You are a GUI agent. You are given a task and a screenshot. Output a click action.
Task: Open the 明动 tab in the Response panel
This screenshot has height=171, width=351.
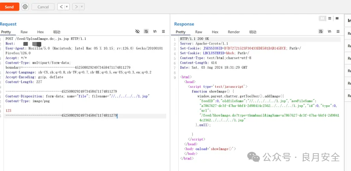253,32
